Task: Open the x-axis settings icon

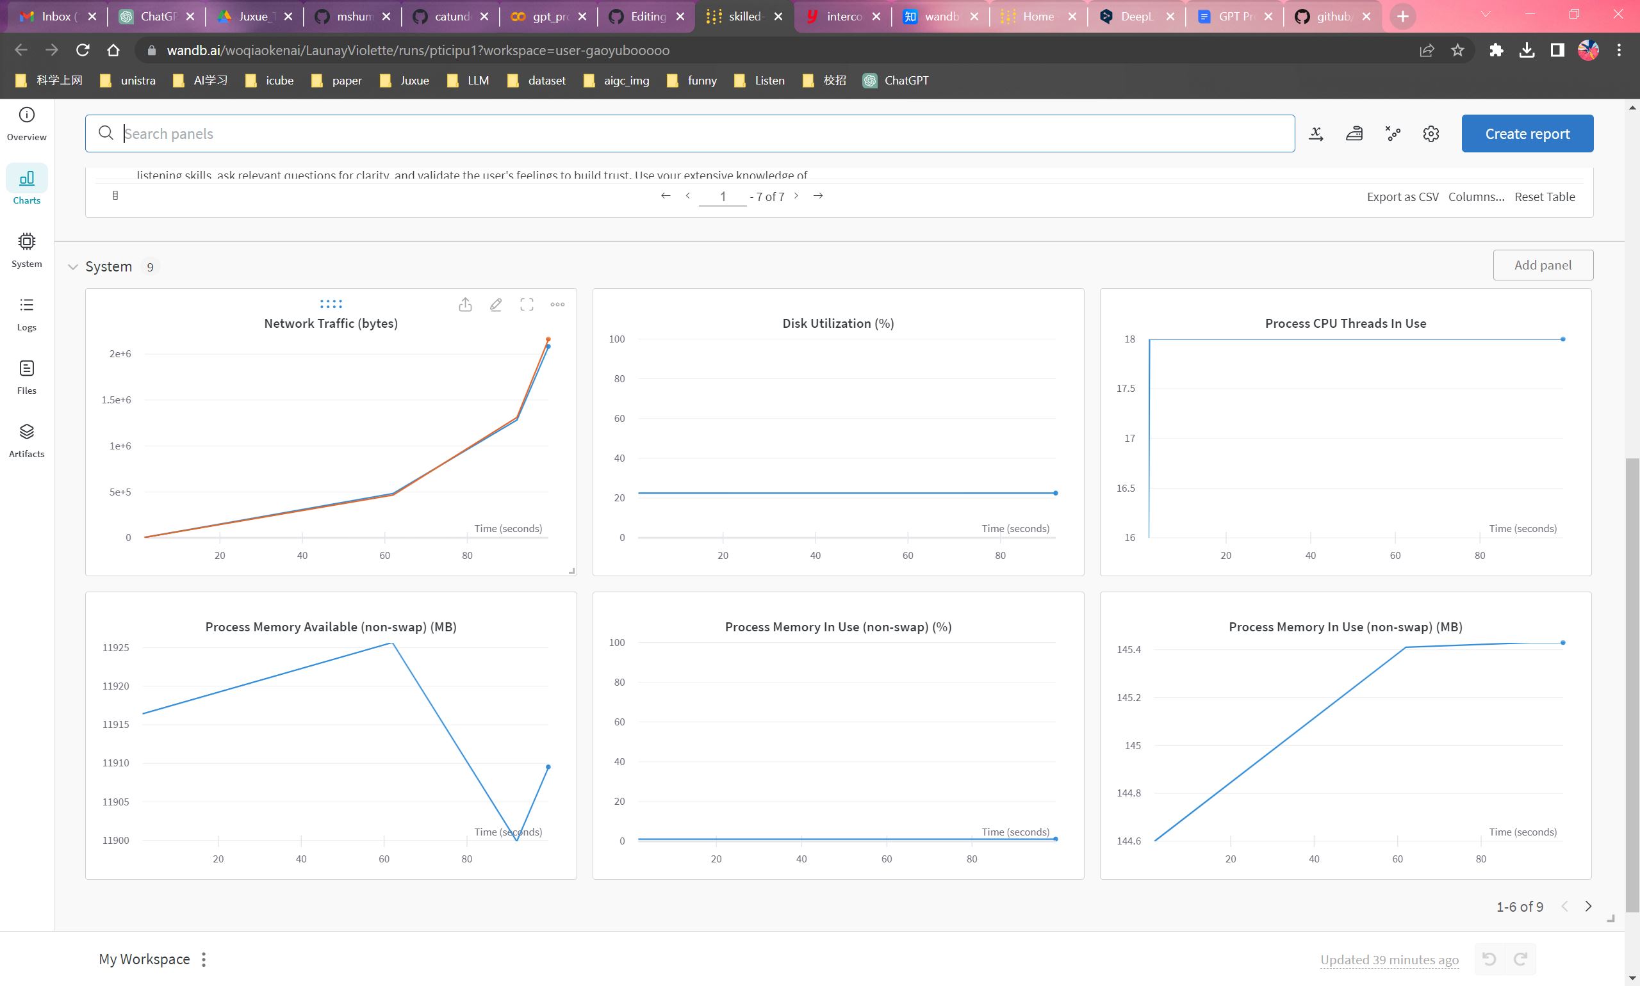Action: click(x=1316, y=134)
